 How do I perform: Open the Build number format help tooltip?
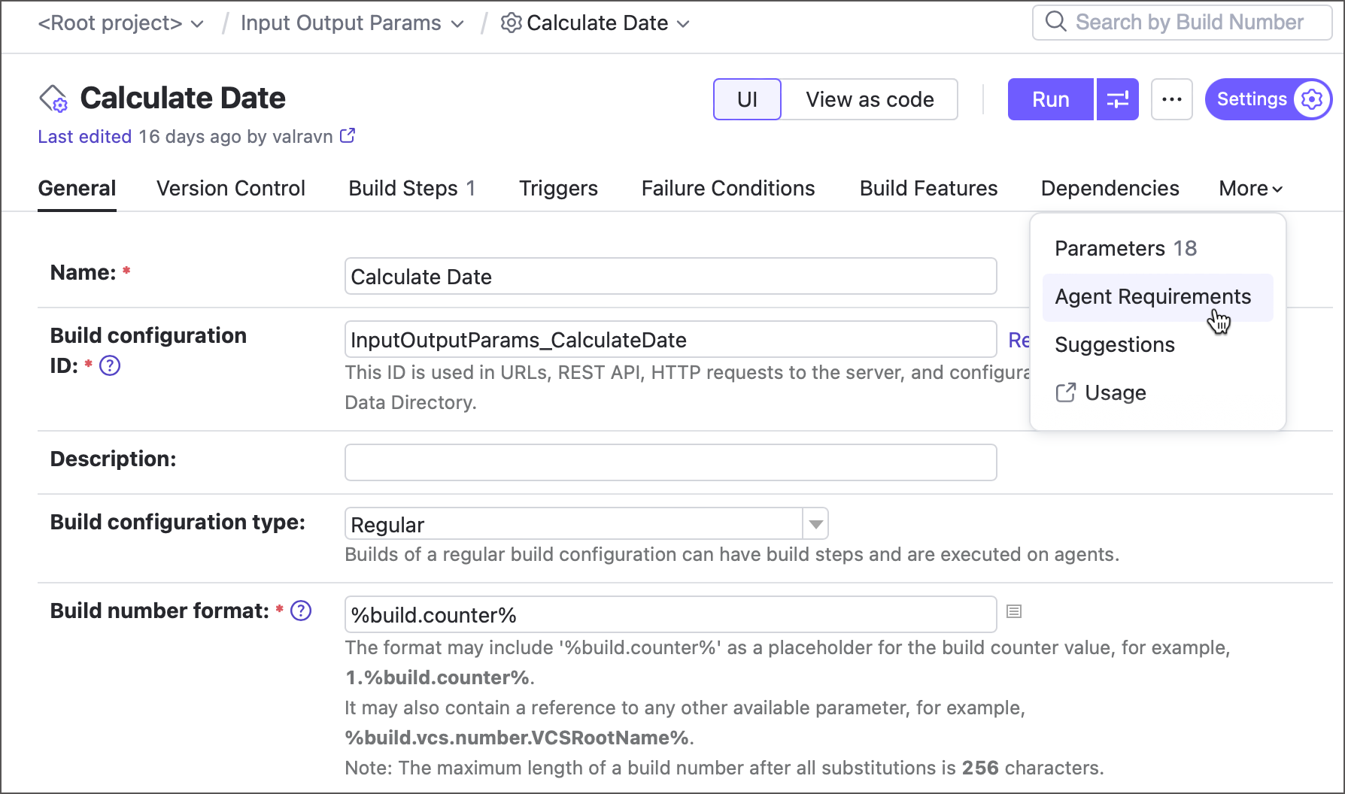(x=300, y=611)
